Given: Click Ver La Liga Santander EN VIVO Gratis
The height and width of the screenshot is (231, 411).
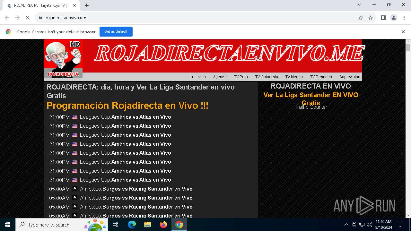Looking at the screenshot, I should click(x=311, y=99).
